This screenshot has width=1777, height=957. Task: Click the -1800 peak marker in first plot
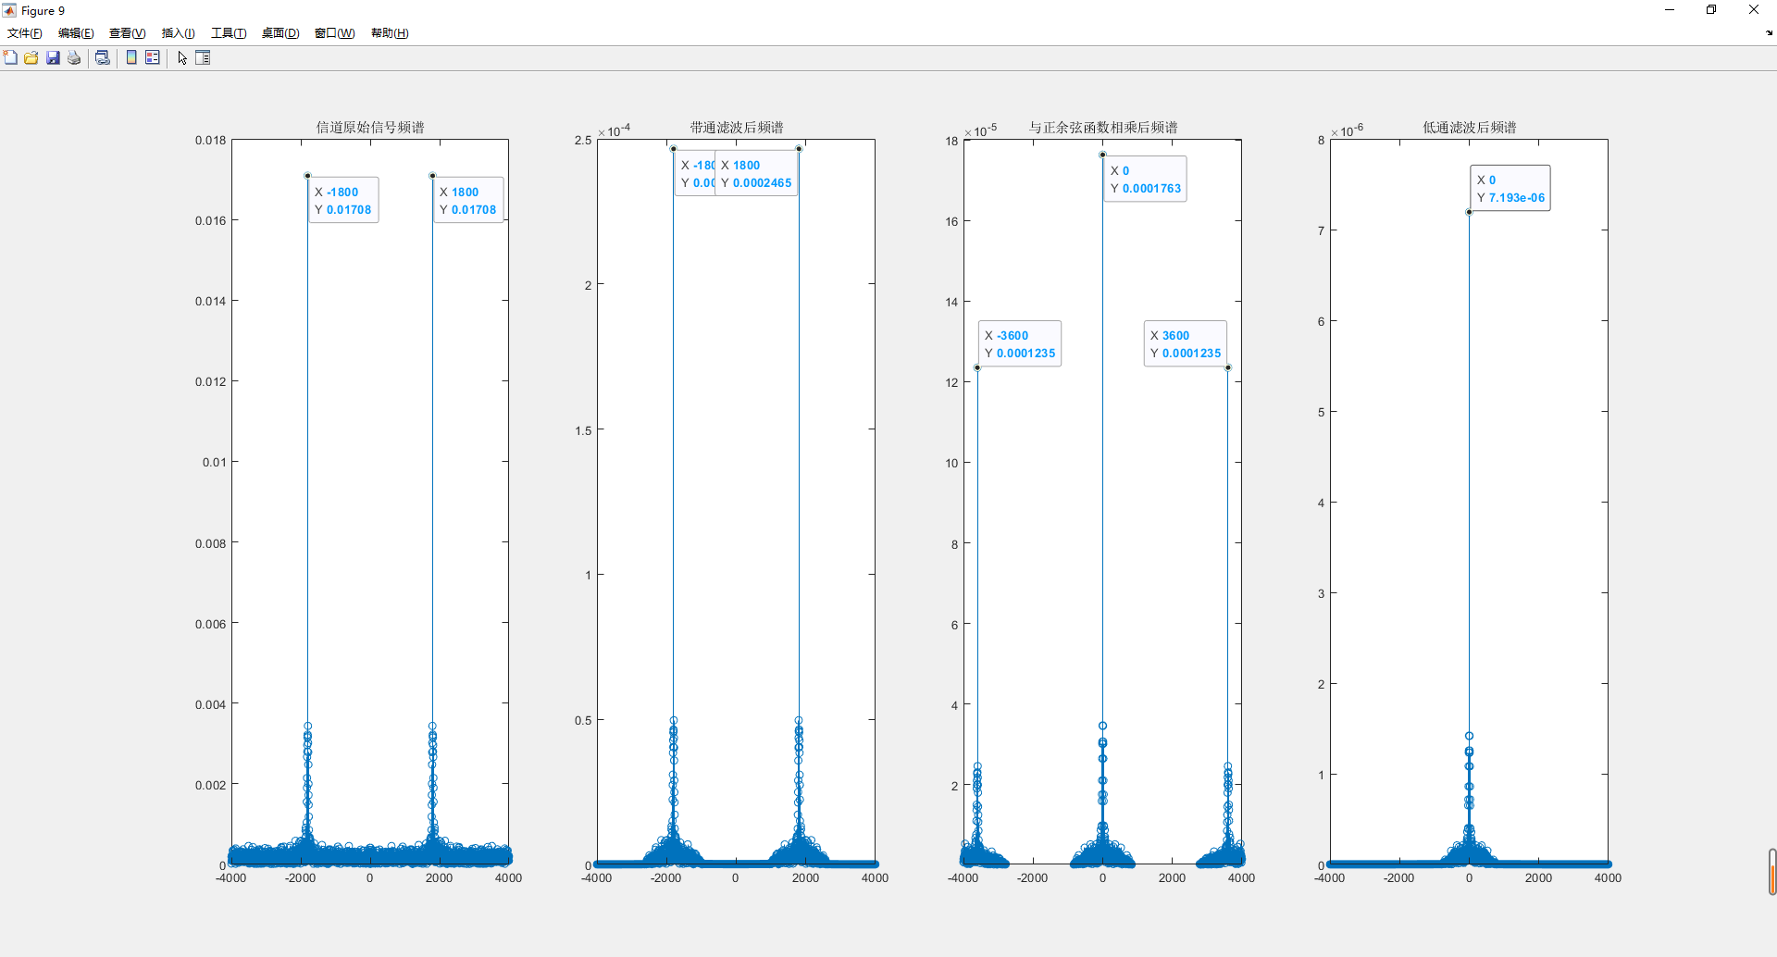point(307,176)
